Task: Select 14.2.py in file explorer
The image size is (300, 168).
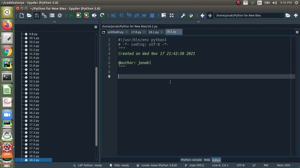Action: (x=34, y=109)
